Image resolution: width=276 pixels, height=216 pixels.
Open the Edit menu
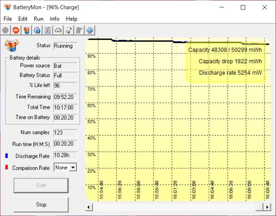23,19
